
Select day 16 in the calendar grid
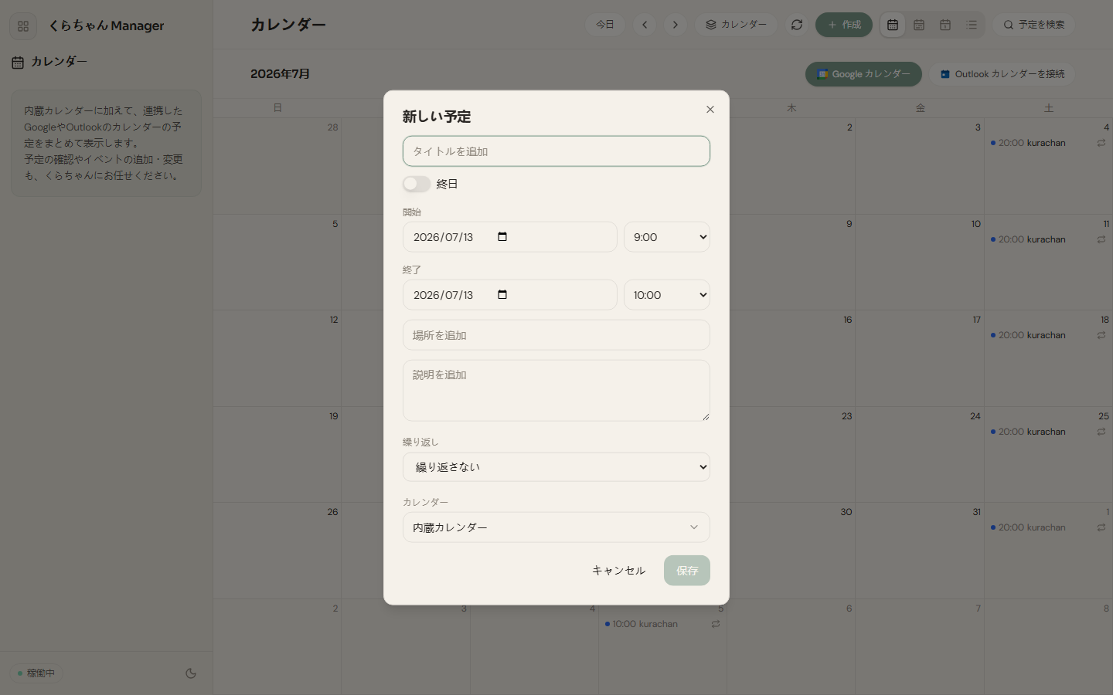click(847, 320)
